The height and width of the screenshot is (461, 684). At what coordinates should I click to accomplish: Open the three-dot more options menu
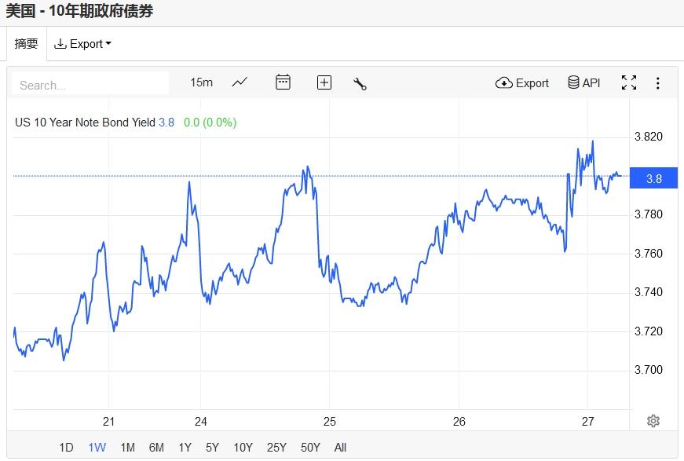pyautogui.click(x=657, y=82)
